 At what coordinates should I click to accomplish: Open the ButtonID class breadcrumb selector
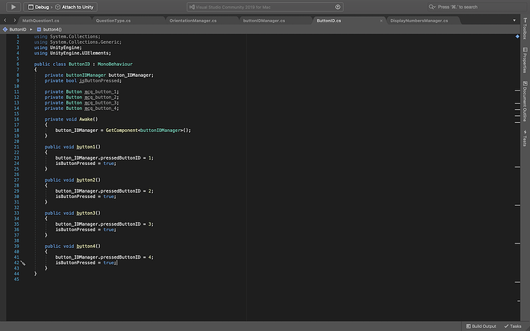pos(15,28)
